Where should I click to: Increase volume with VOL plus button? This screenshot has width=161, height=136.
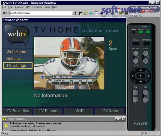135,92
